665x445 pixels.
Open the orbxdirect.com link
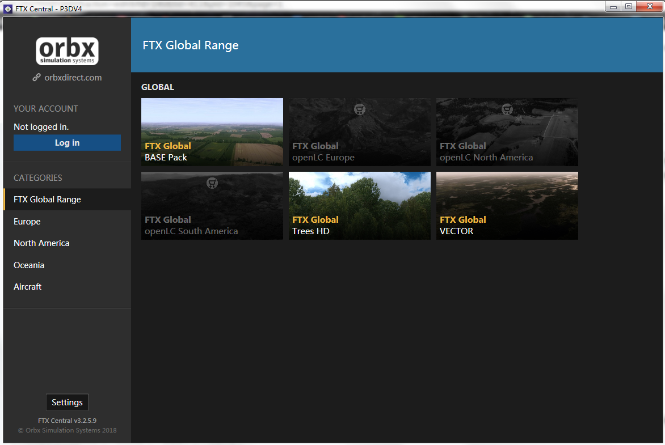coord(73,78)
